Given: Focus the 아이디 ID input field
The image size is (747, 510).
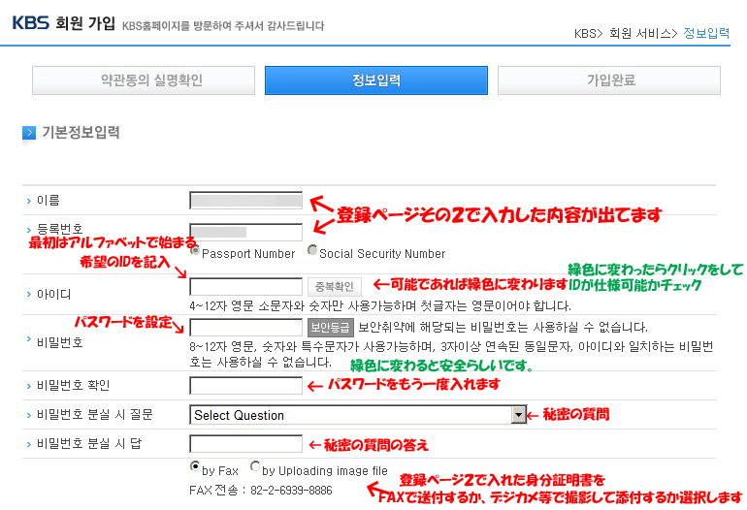Looking at the screenshot, I should click(245, 287).
